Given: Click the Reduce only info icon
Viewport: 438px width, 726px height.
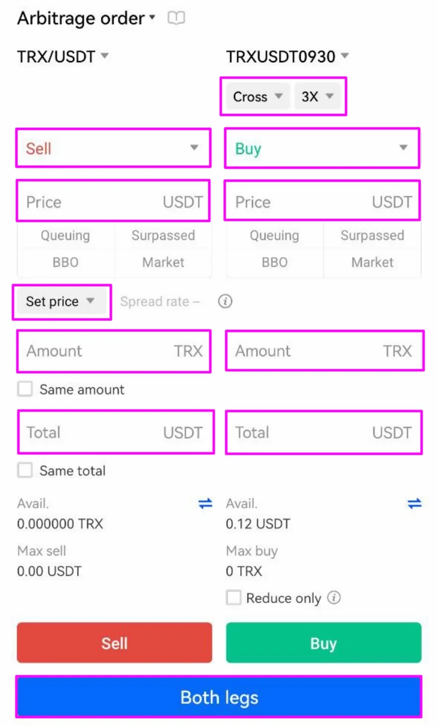Looking at the screenshot, I should pyautogui.click(x=334, y=597).
